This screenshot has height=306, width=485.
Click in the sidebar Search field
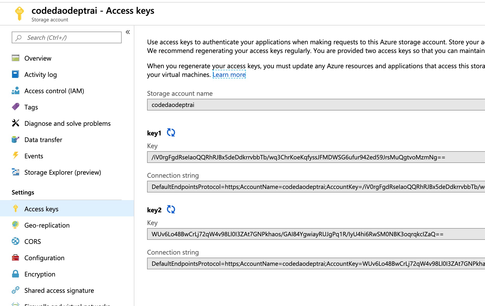click(67, 38)
